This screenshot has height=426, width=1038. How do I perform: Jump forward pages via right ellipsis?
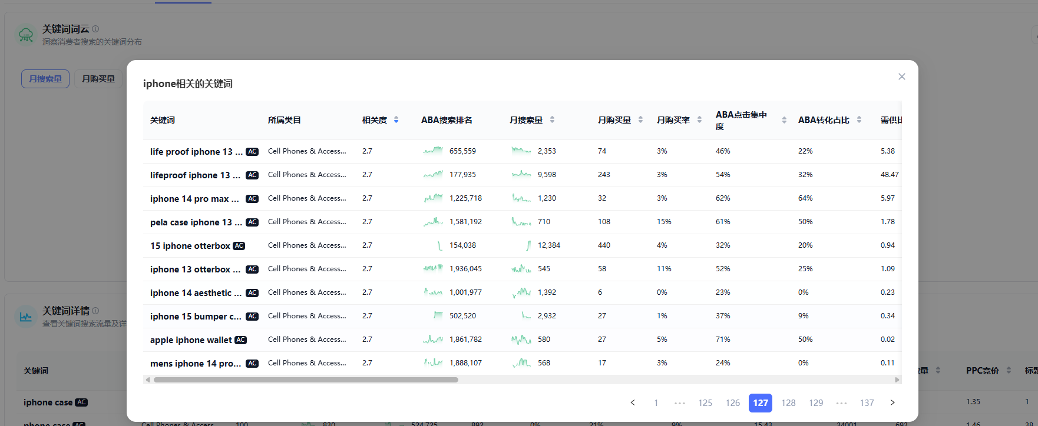[x=841, y=403]
